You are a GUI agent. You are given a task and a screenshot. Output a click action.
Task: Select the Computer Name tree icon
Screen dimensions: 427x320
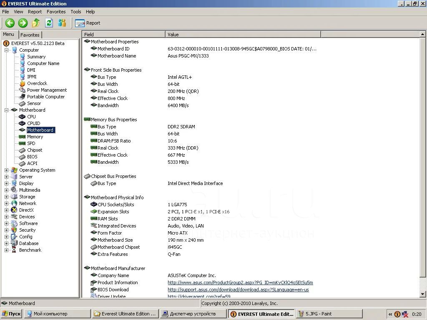23,63
